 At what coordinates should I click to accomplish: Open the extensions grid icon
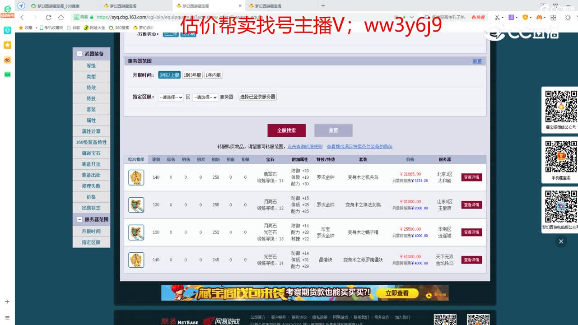[x=554, y=17]
